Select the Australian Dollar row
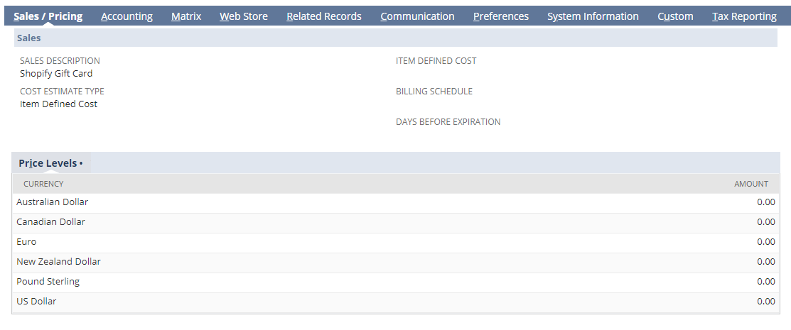The image size is (791, 330). pyautogui.click(x=53, y=202)
